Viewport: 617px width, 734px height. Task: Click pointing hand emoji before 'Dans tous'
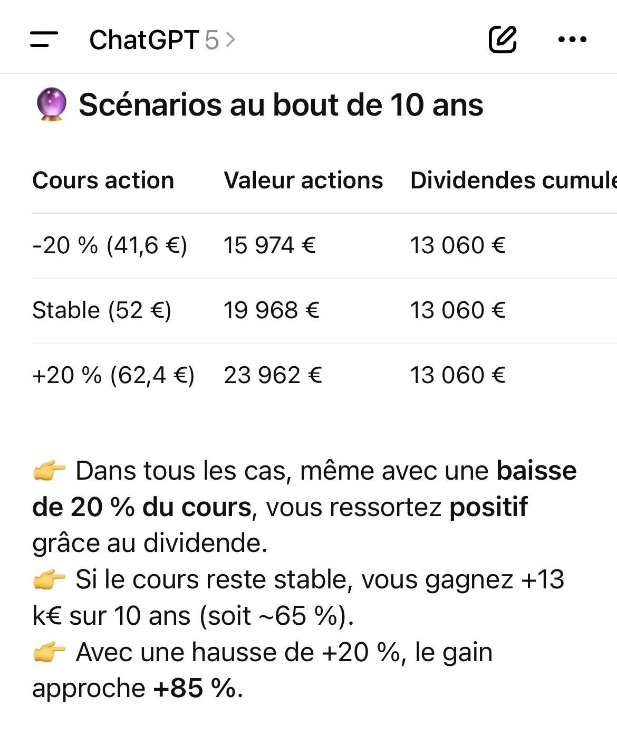coord(49,471)
